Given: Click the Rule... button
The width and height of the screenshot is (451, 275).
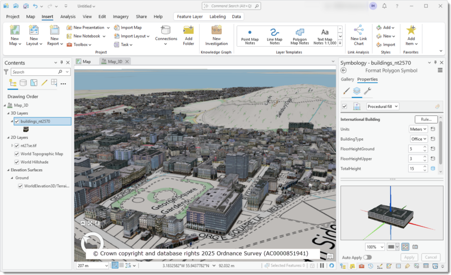Looking at the screenshot, I should [426, 119].
